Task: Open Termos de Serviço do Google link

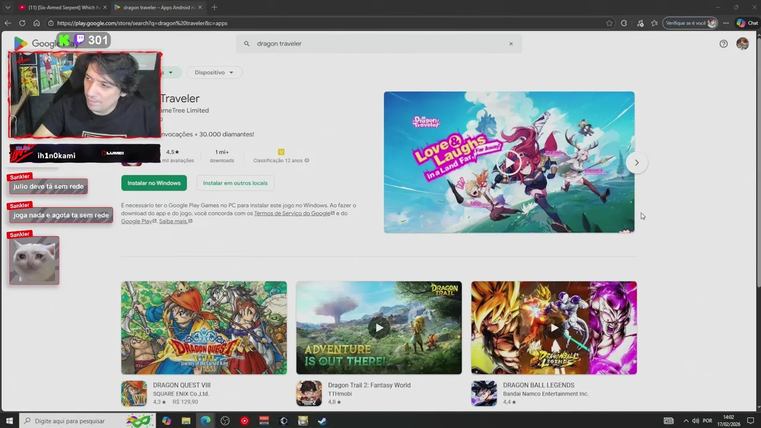Action: point(294,213)
